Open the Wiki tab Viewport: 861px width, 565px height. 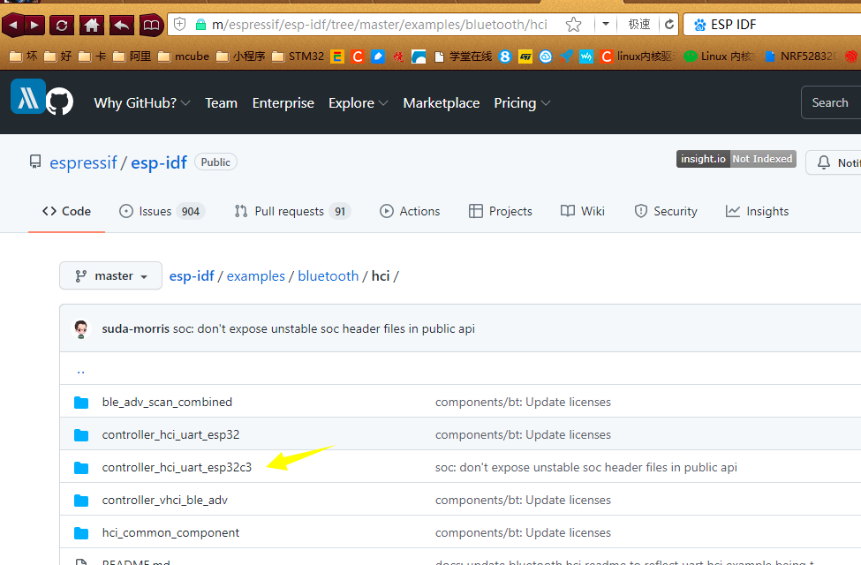(583, 211)
